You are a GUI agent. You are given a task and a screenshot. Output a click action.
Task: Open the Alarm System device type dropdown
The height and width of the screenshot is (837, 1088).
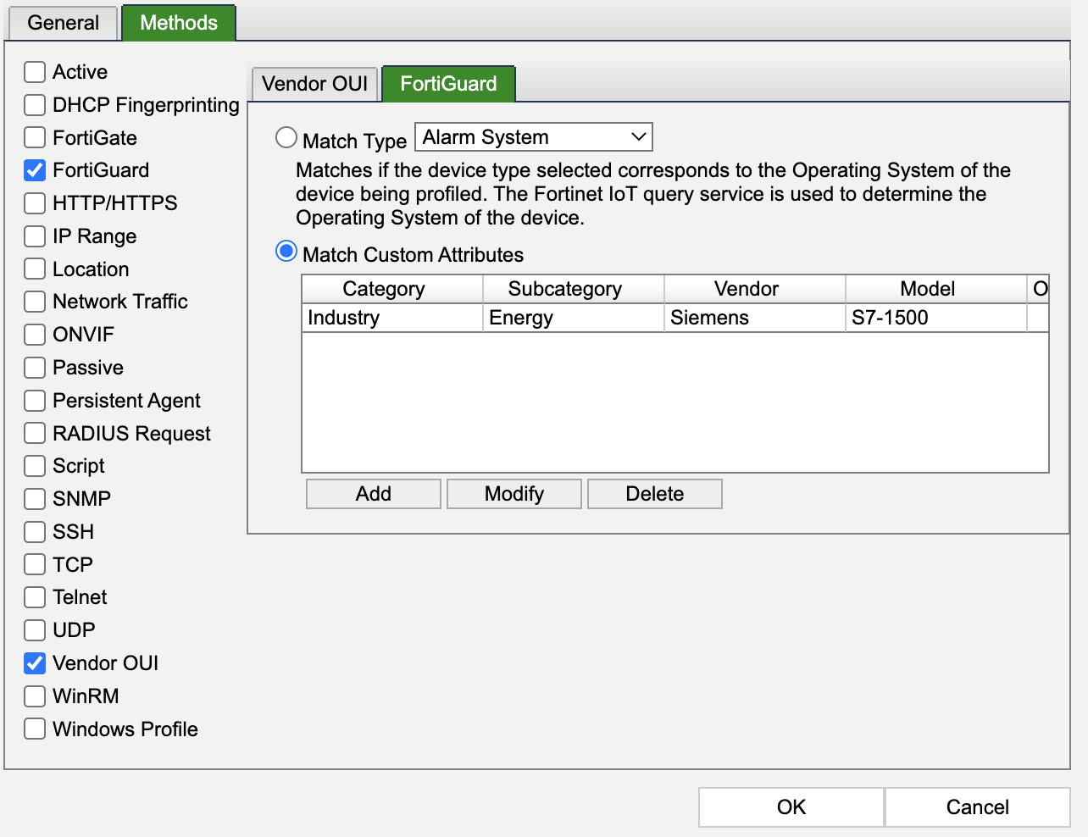[x=533, y=136]
